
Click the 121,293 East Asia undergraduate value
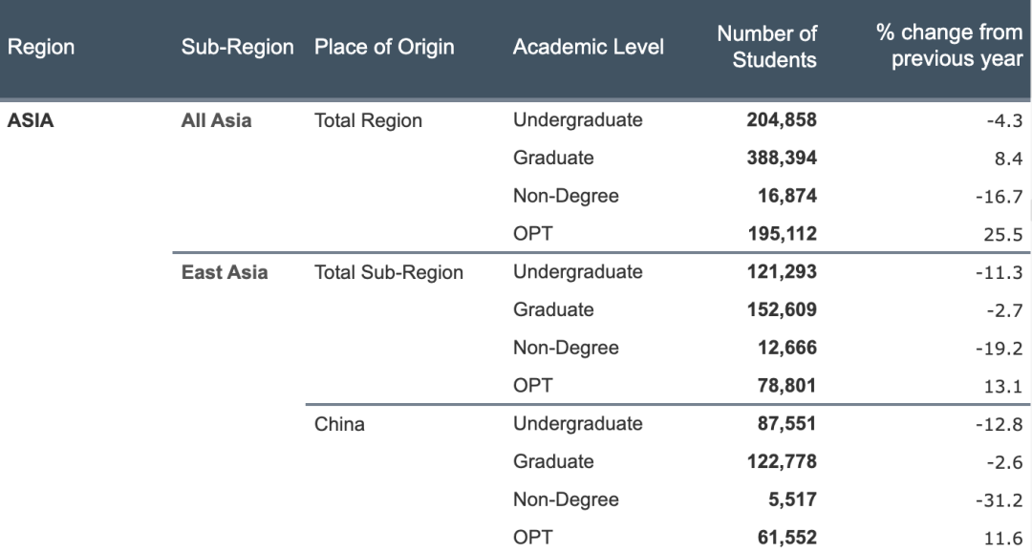(782, 272)
